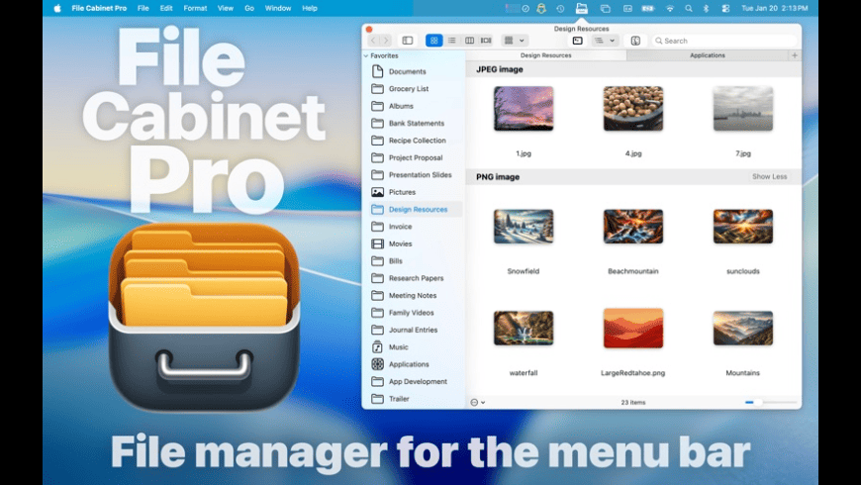The height and width of the screenshot is (485, 861).
Task: Select the Design Resources tab
Action: [546, 55]
